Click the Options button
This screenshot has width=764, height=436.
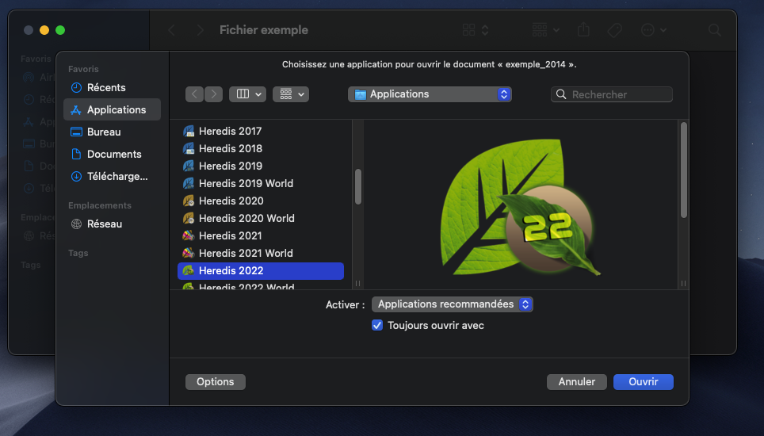(216, 382)
